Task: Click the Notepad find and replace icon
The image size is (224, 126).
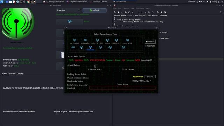Action: 161,12
